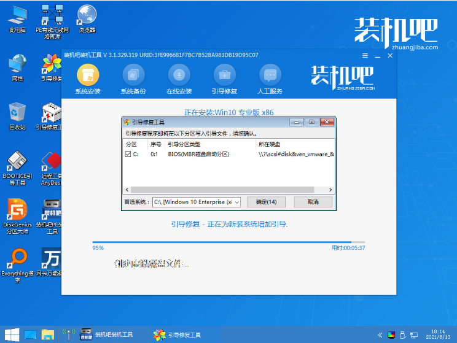The width and height of the screenshot is (457, 343).
Task: Open the wireless network antenna taskbar icon
Action: click(x=69, y=334)
